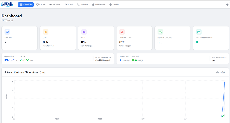Image resolution: width=230 pixels, height=123 pixels.
Task: Click the live upload speed 0.4 Mbit/s
Action: pyautogui.click(x=137, y=60)
